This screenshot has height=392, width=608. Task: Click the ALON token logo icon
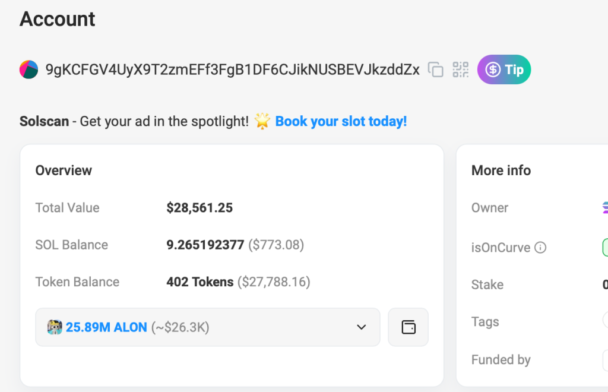point(55,327)
